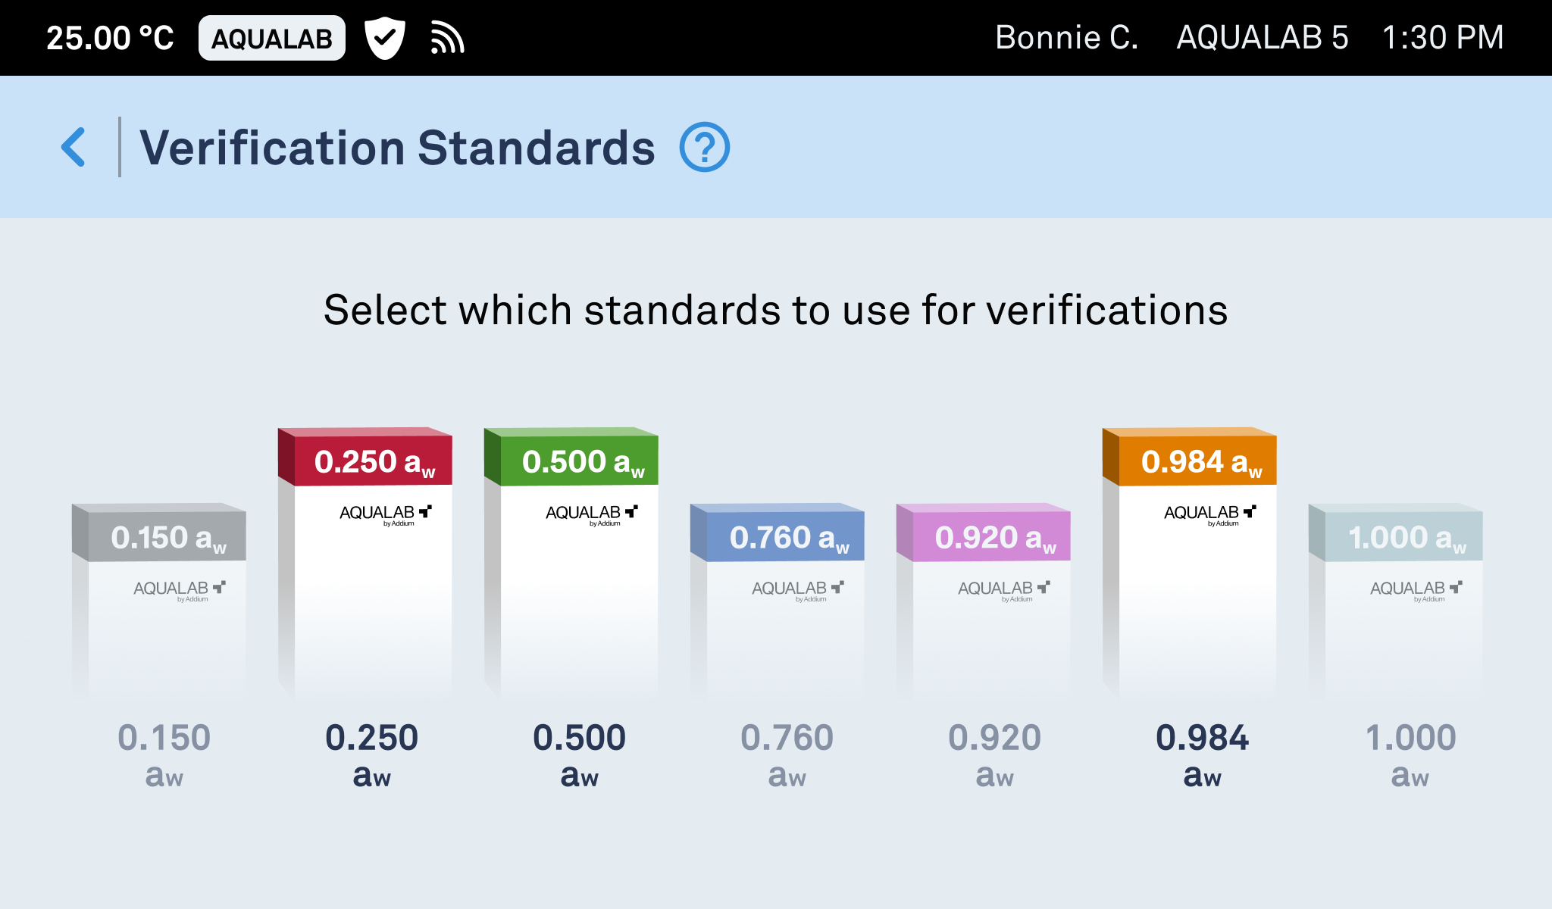Enable the pink 0.920 aw standard box

point(984,600)
